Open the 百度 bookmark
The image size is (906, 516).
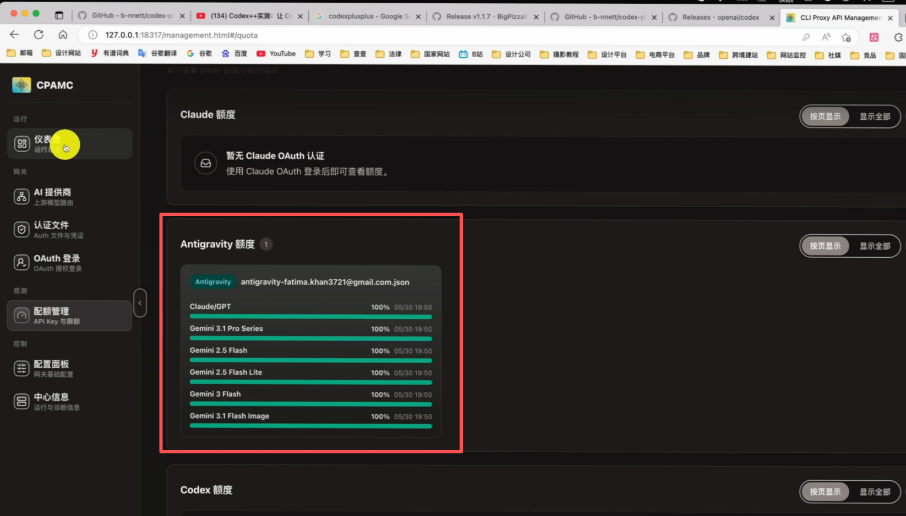[x=234, y=53]
